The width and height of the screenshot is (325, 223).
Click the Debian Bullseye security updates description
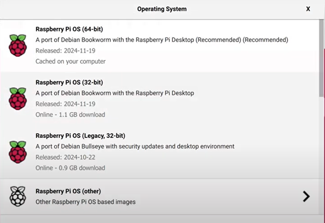pyautogui.click(x=135, y=146)
